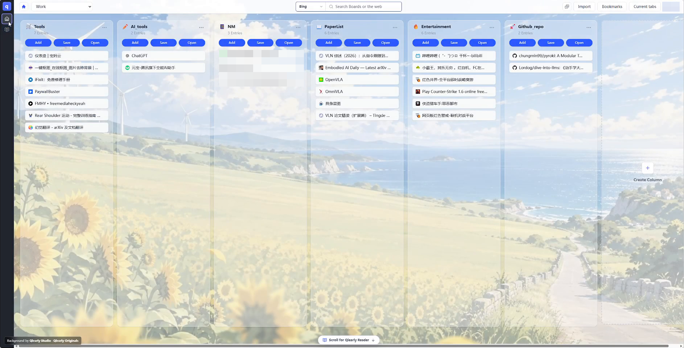Click the duplicate windows icon near Import
Image resolution: width=684 pixels, height=348 pixels.
(x=567, y=7)
